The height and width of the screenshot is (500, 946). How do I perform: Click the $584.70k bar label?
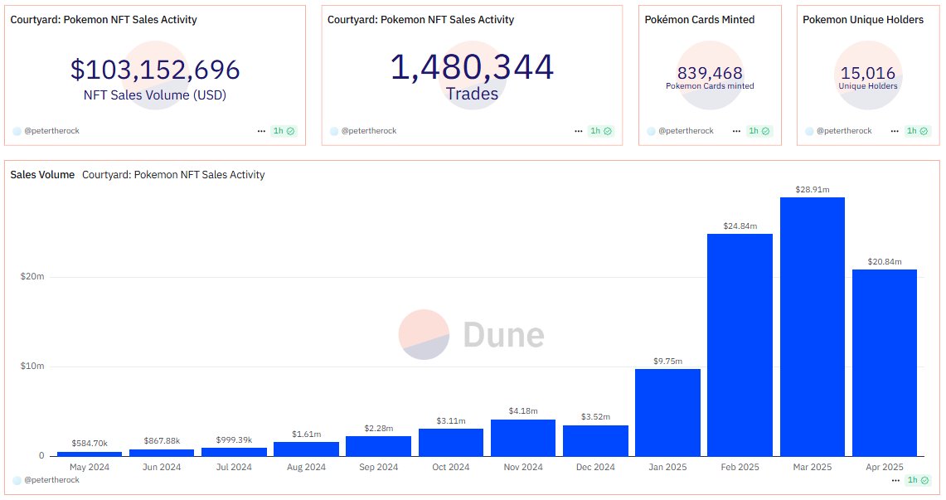click(90, 444)
